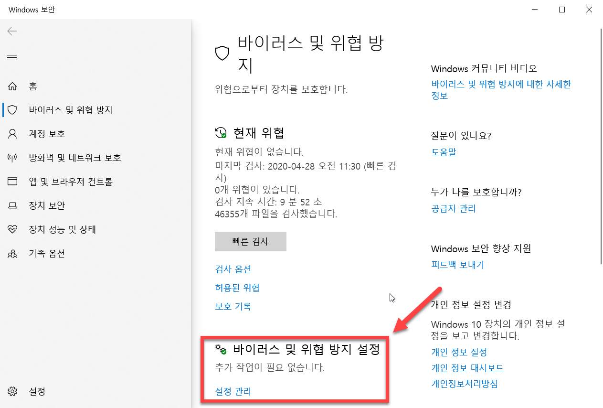Click the firewall network antenna icon
The image size is (603, 408).
click(x=12, y=158)
